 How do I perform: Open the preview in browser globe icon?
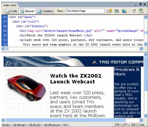coord(124,11)
